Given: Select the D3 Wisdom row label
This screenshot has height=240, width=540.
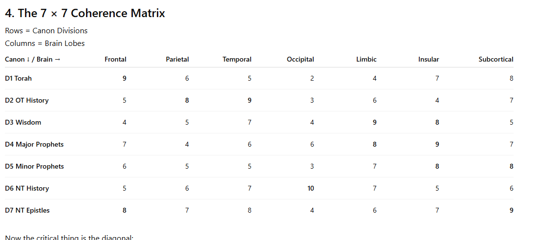Looking at the screenshot, I should coord(23,122).
